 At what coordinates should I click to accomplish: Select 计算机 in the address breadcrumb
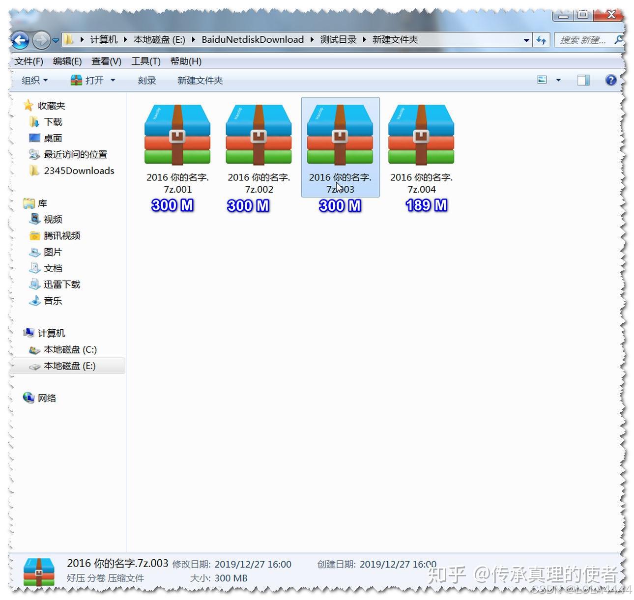coord(104,40)
